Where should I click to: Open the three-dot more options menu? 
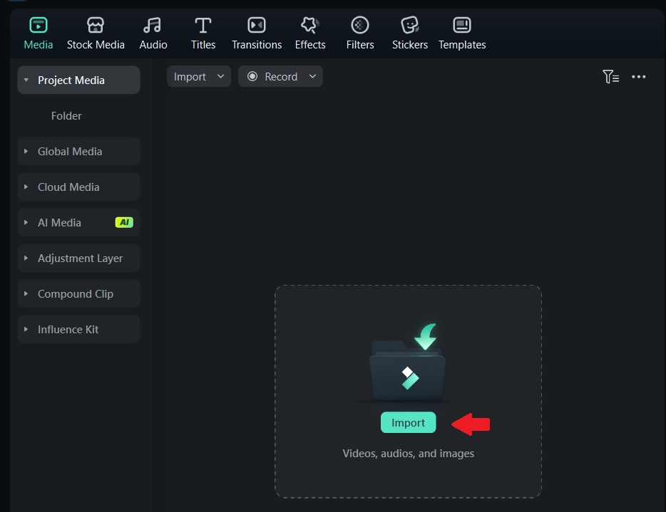click(638, 77)
